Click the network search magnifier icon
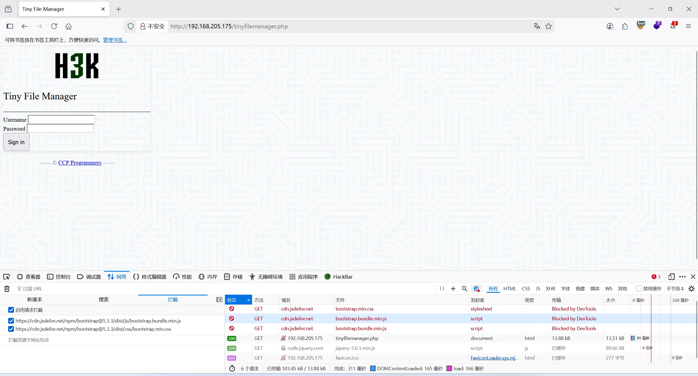 (x=464, y=288)
